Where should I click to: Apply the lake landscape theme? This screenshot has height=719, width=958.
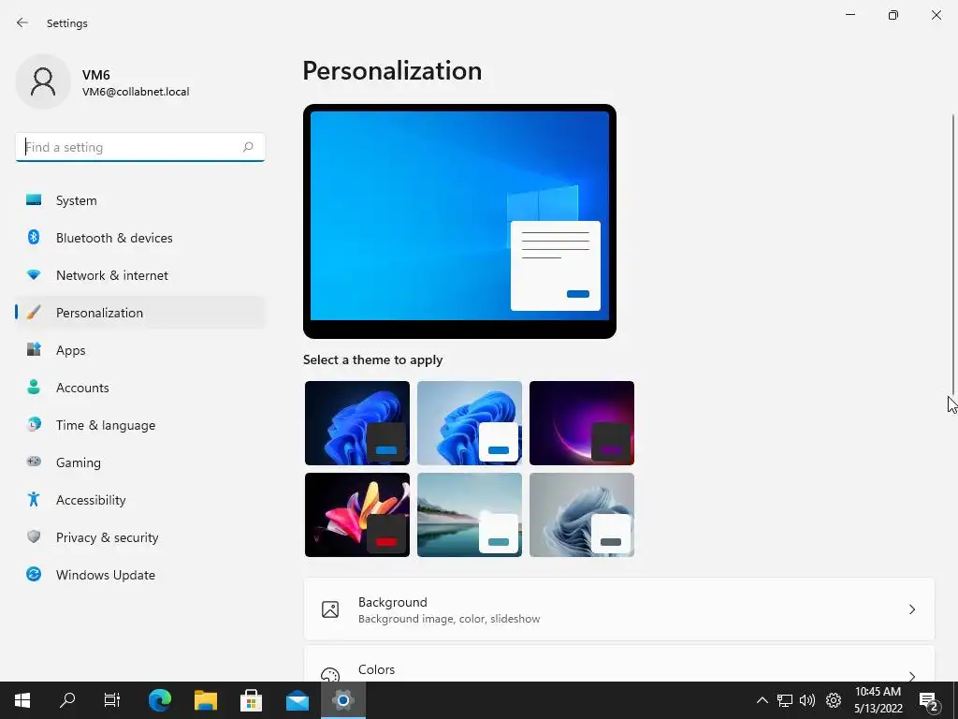point(470,515)
